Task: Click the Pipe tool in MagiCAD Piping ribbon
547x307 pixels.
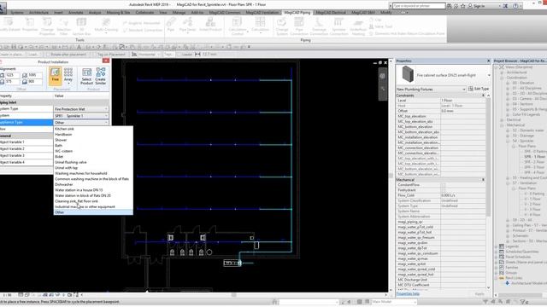Action: (x=171, y=25)
